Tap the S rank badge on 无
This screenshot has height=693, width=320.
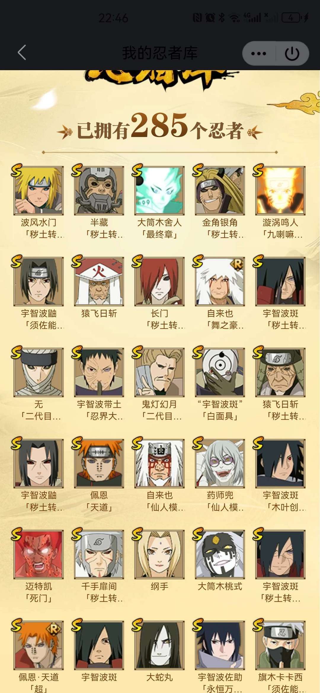point(17,352)
